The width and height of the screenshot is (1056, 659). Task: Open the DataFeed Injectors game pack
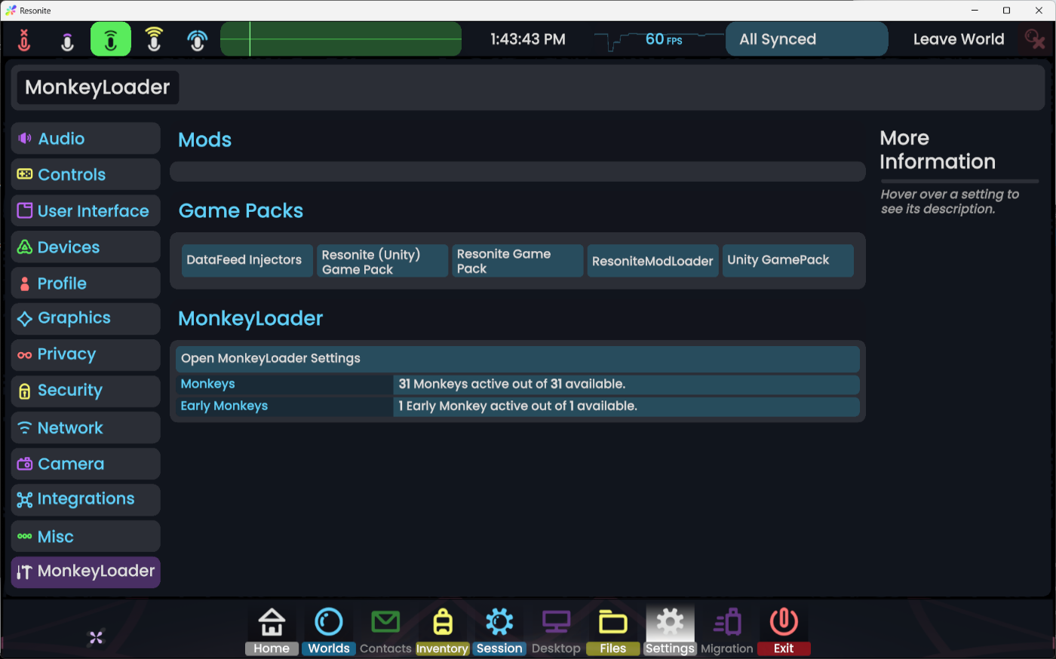pyautogui.click(x=247, y=261)
